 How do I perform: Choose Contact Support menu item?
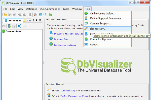pos(107,23)
